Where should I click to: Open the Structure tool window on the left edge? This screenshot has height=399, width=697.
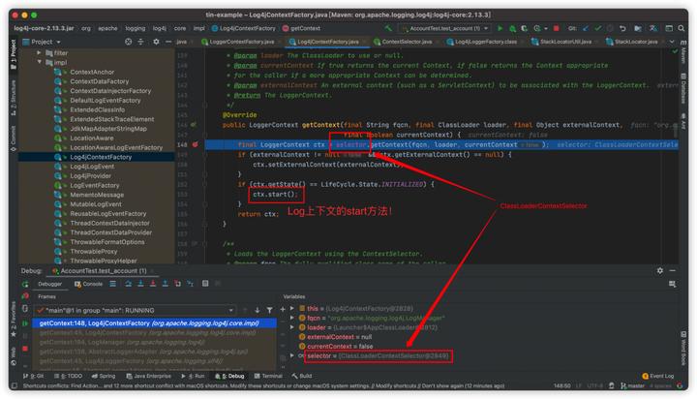pyautogui.click(x=14, y=98)
